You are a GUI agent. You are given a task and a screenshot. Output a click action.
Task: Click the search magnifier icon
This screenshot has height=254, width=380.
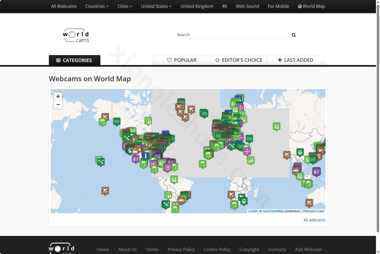(294, 35)
